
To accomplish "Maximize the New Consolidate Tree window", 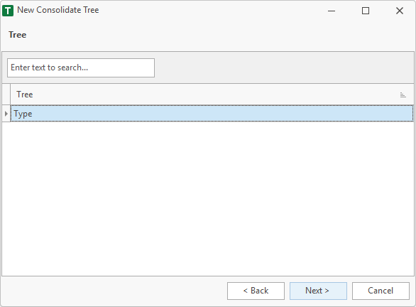I will [366, 11].
